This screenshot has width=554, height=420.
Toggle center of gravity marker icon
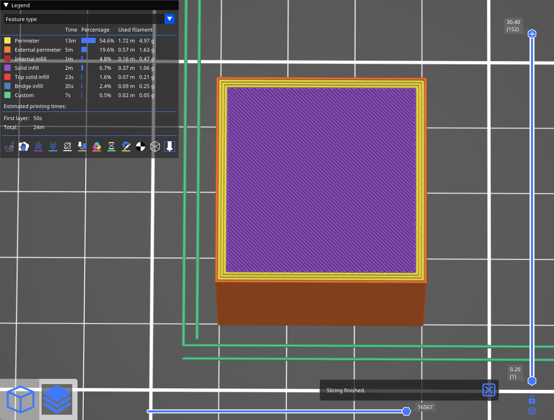(140, 146)
